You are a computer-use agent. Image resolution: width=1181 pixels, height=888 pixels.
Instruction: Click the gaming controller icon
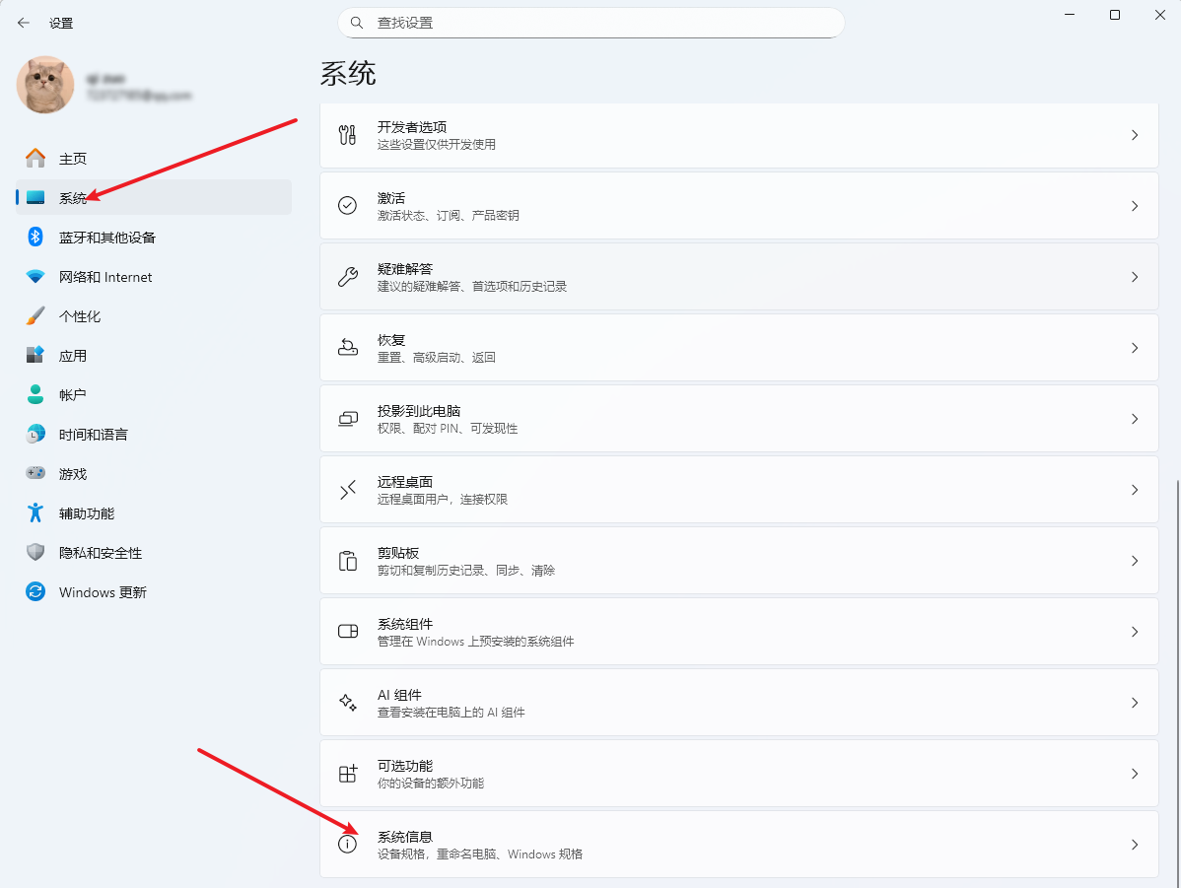pyautogui.click(x=35, y=473)
